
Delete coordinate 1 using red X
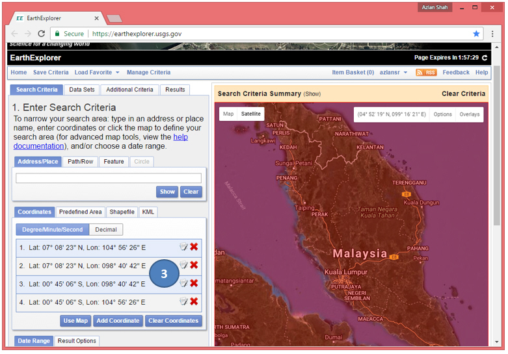tap(194, 247)
